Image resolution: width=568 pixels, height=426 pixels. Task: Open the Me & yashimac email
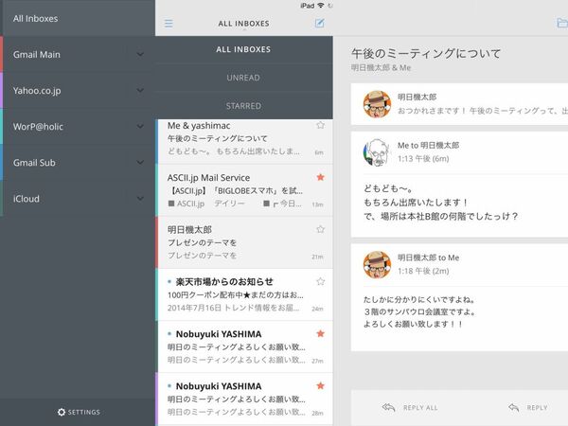click(244, 142)
